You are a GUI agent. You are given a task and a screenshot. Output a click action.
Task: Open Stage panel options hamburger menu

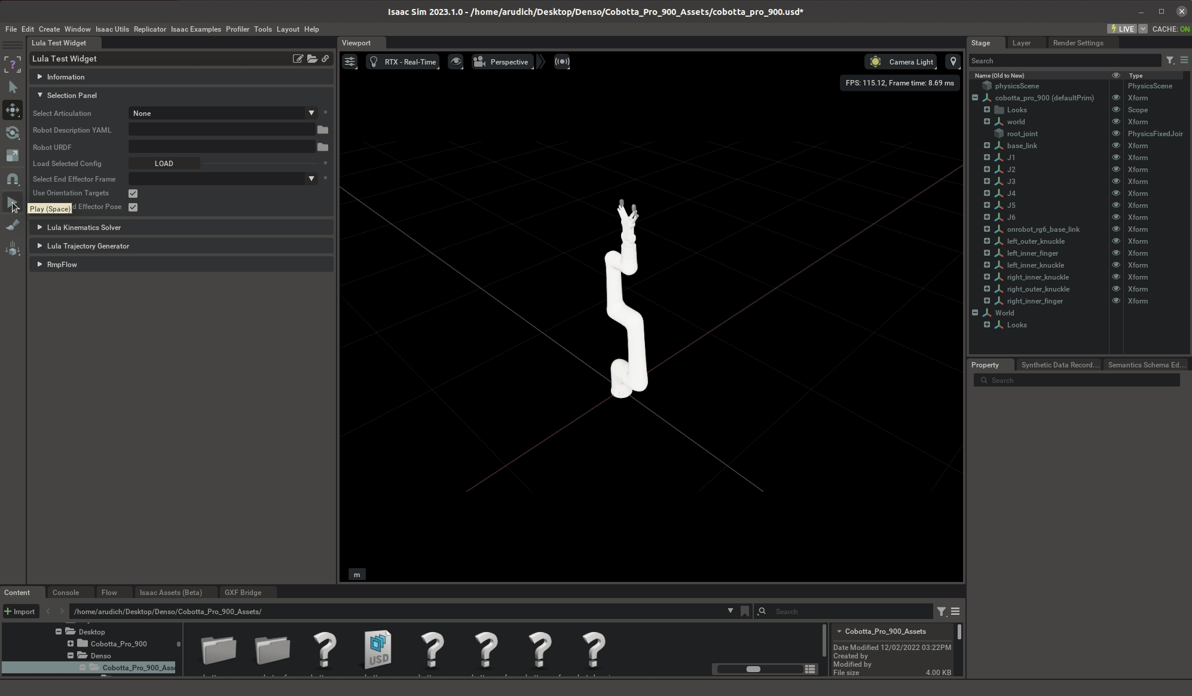pos(1184,60)
